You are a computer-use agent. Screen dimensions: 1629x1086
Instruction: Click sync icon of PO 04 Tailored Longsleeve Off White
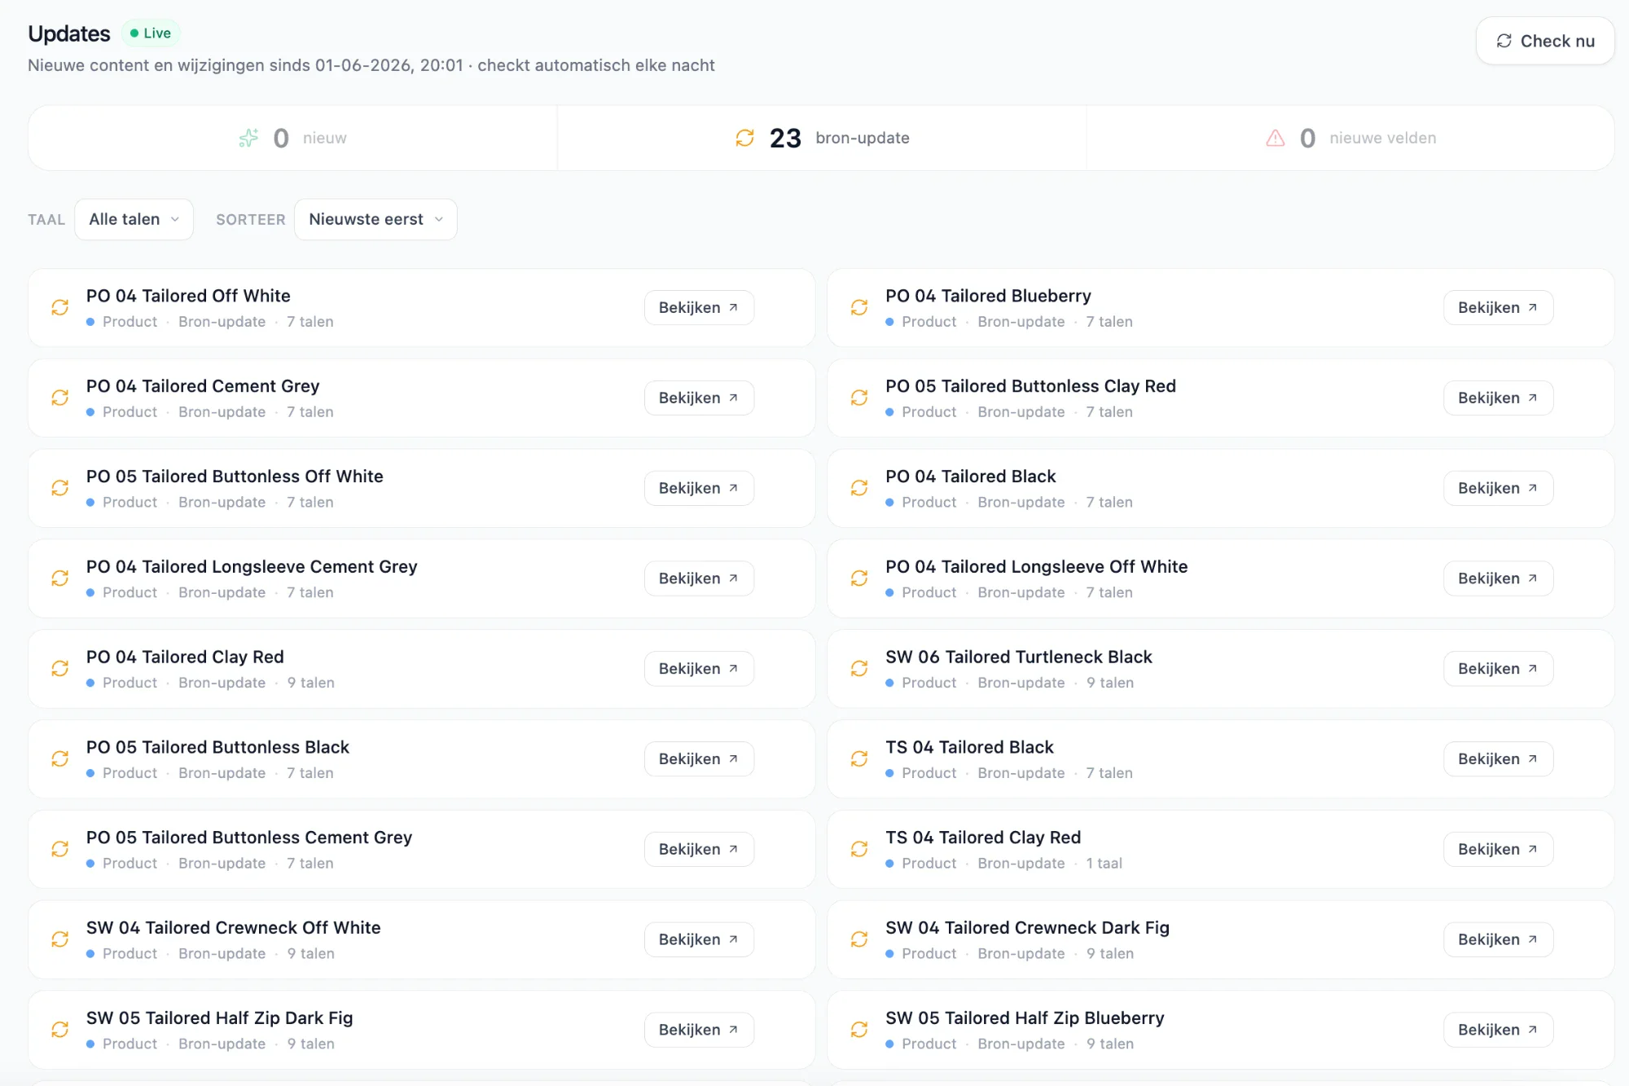pyautogui.click(x=859, y=578)
